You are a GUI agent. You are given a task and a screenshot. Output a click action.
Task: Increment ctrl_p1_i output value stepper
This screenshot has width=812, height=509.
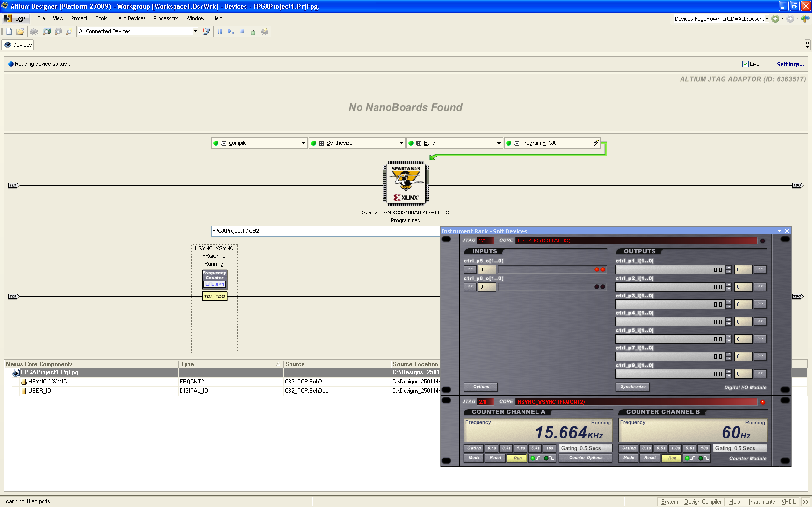pyautogui.click(x=729, y=268)
